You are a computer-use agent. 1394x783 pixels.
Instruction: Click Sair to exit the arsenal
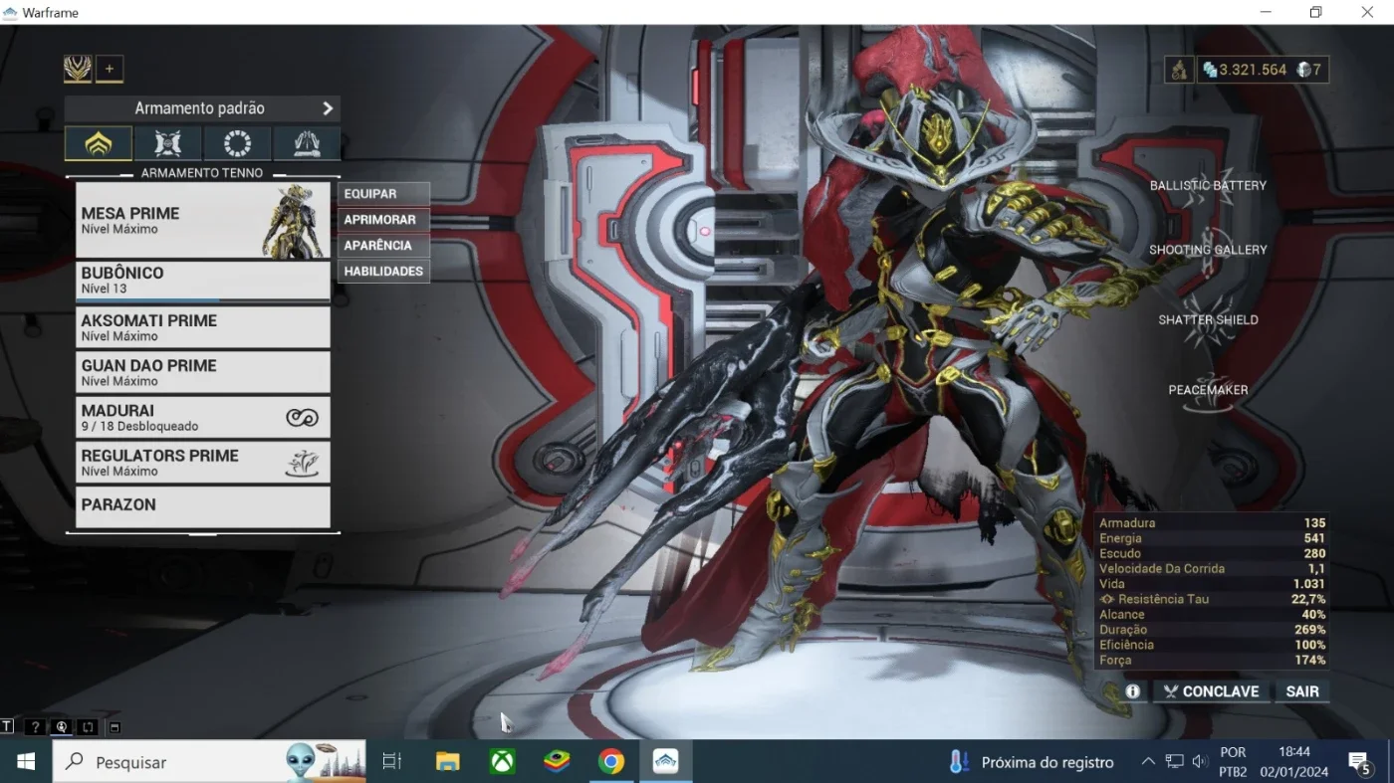[1302, 691]
